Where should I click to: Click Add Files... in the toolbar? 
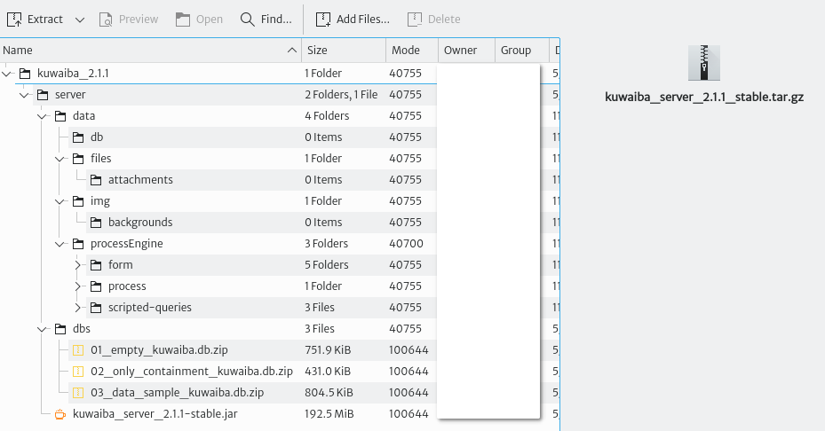click(353, 20)
